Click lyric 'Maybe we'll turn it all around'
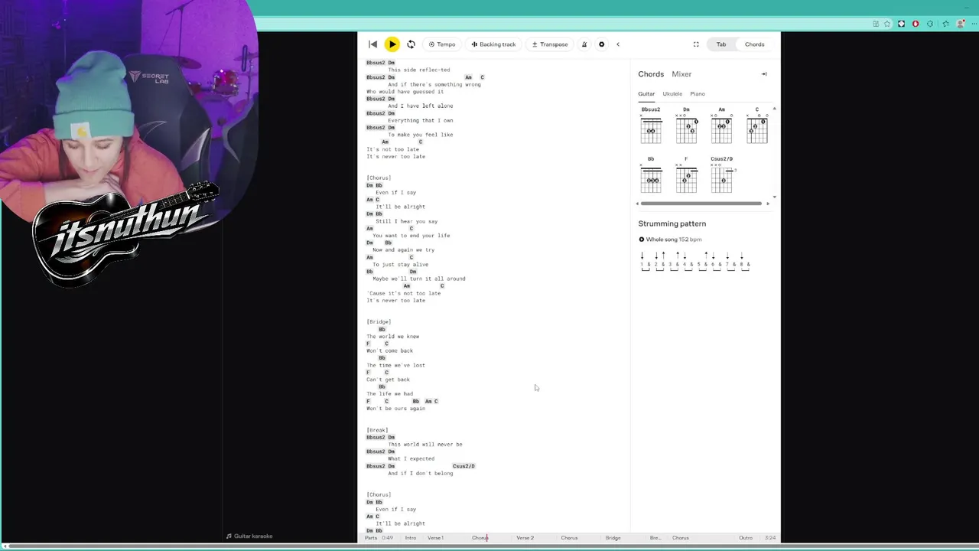979x551 pixels. [x=418, y=279]
